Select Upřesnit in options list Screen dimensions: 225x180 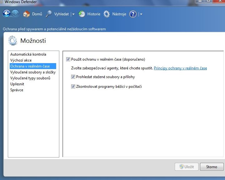pyautogui.click(x=17, y=84)
